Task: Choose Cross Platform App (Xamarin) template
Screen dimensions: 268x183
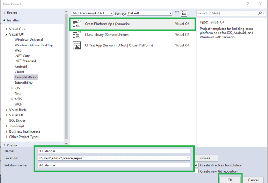Action: (x=132, y=24)
